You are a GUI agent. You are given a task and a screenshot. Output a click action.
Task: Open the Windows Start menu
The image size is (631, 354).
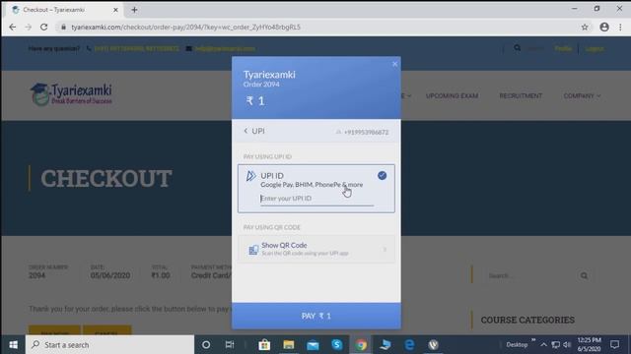[13, 345]
